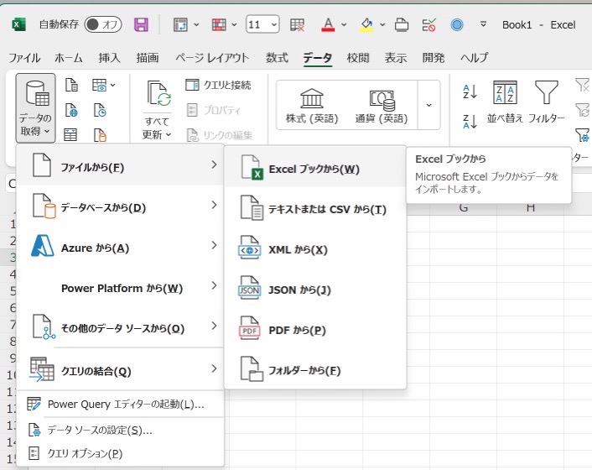Expand ファイルから(F) submenu

point(120,165)
